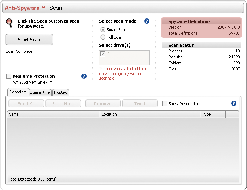
Task: Click the Remove button
Action: [x=103, y=104]
